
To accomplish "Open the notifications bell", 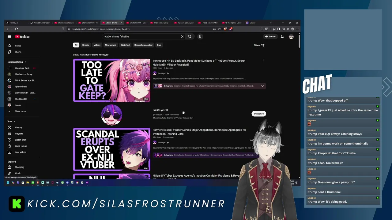I will click(282, 36).
